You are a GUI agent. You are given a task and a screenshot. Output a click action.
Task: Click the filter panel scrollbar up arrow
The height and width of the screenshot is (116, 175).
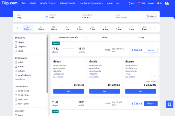(47, 35)
